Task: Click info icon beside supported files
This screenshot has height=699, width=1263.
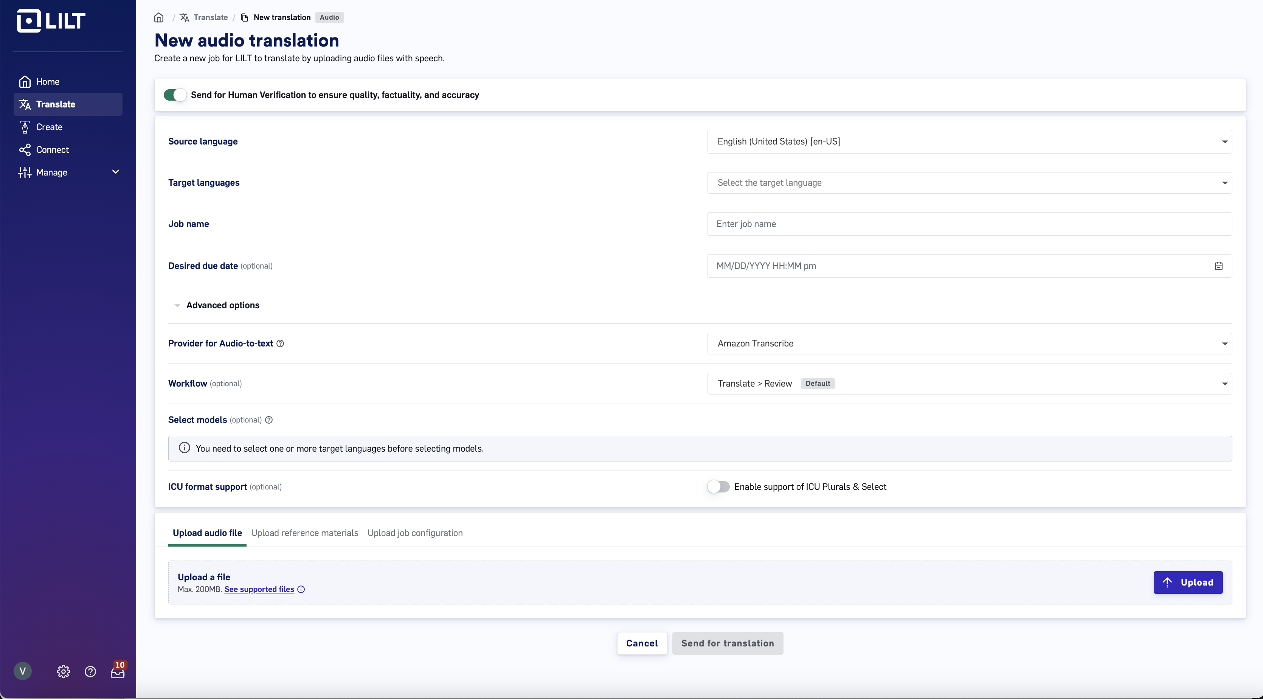Action: point(301,589)
